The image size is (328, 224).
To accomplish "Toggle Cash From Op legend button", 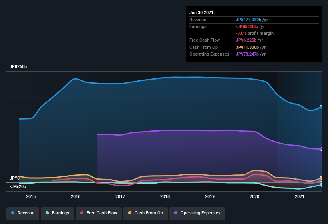I will 145,213.
